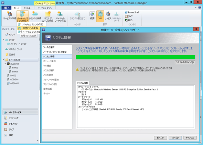Switch to the フォルダー ribbon tab

coord(28,8)
